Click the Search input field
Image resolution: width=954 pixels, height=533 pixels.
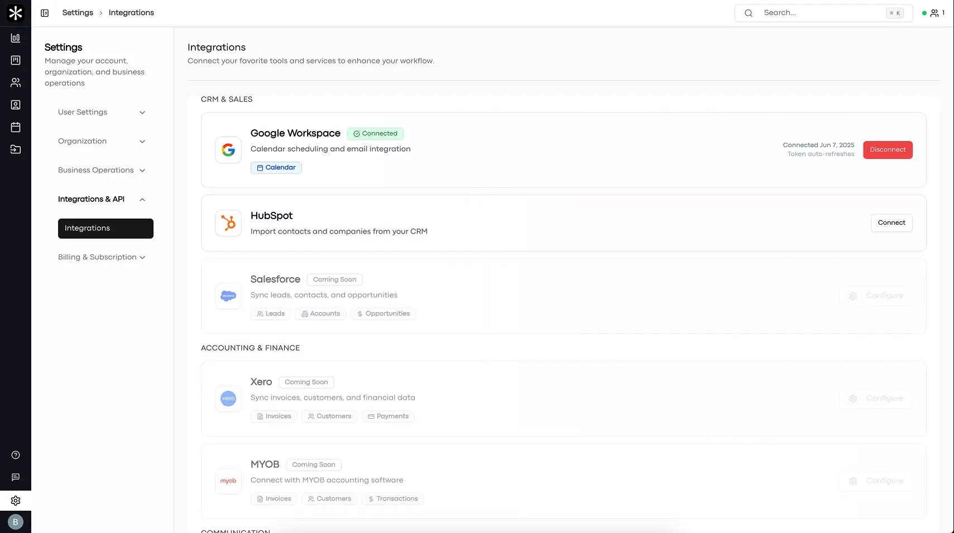tap(821, 13)
